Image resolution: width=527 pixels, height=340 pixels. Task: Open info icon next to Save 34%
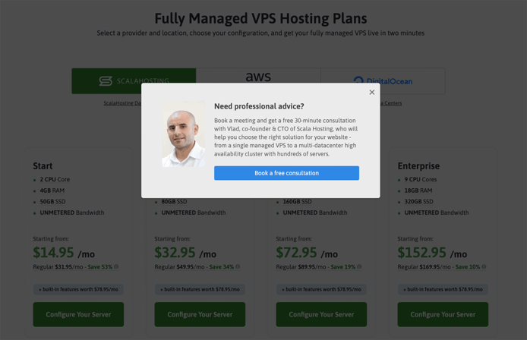coord(238,266)
